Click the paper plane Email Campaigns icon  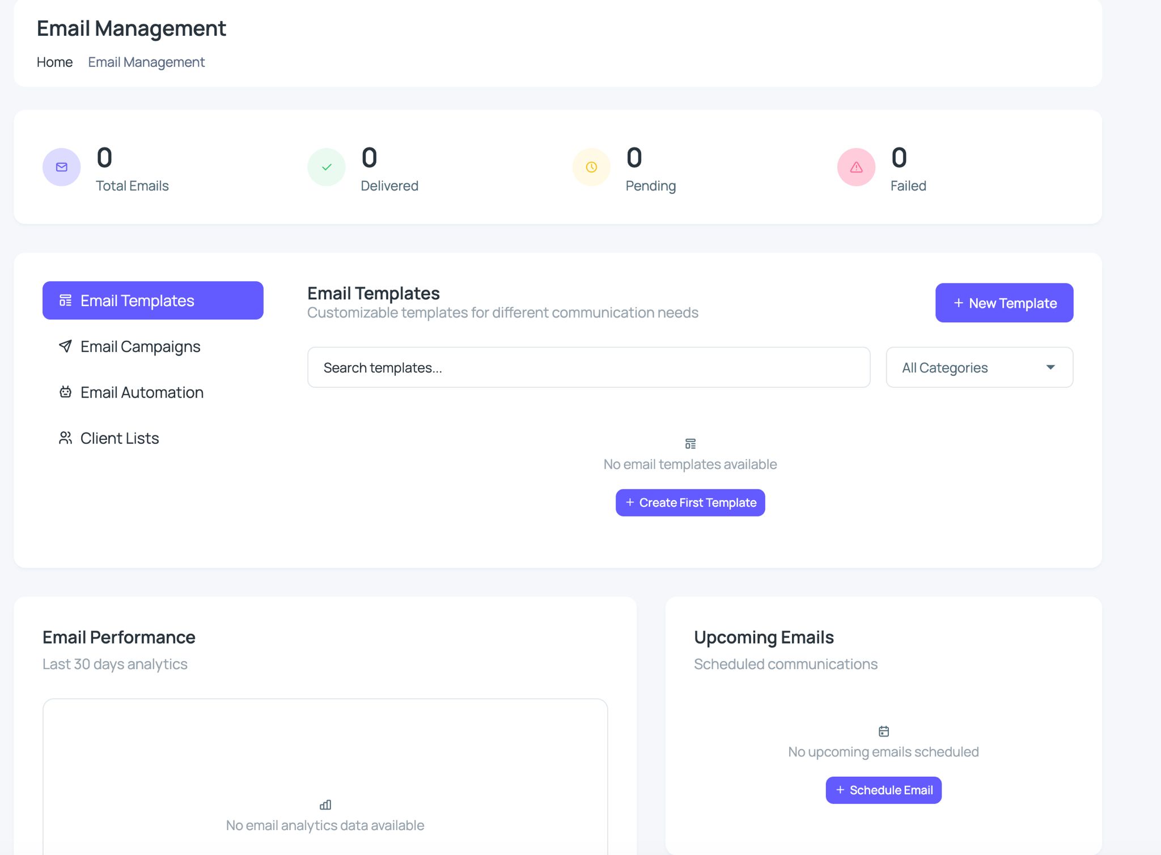[x=66, y=346]
